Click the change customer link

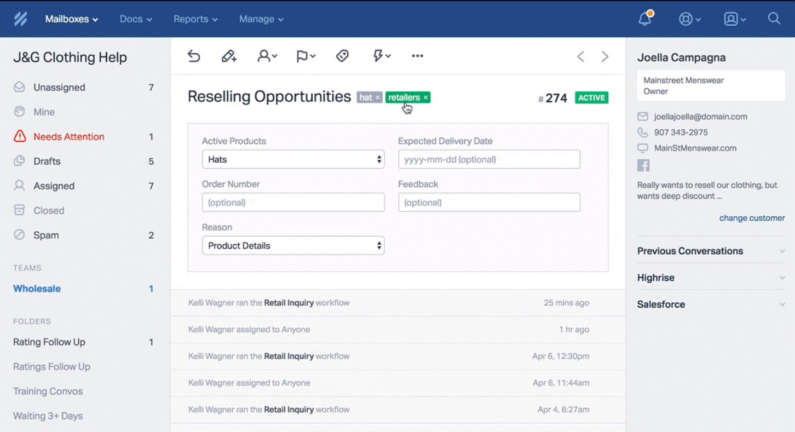click(x=752, y=217)
